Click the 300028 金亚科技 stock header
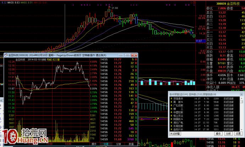This screenshot has height=147, width=245. tap(228, 4)
